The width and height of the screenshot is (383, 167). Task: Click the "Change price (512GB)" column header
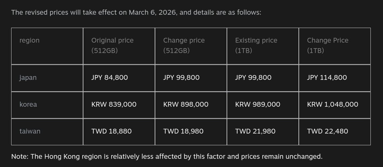tap(184, 45)
